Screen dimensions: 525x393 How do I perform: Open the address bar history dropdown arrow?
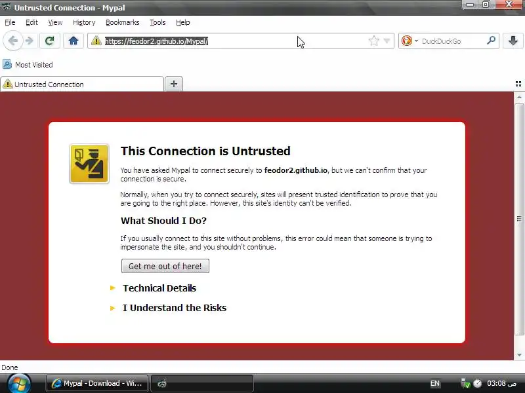tap(387, 41)
